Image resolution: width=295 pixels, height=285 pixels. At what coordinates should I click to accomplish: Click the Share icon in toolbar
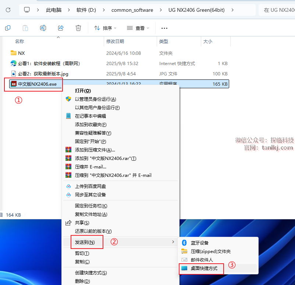61,28
